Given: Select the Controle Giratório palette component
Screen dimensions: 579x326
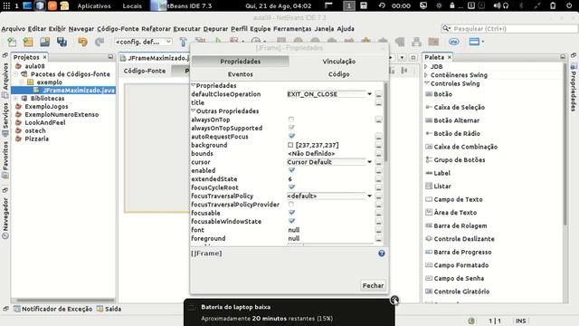Looking at the screenshot, I should coord(458,292).
